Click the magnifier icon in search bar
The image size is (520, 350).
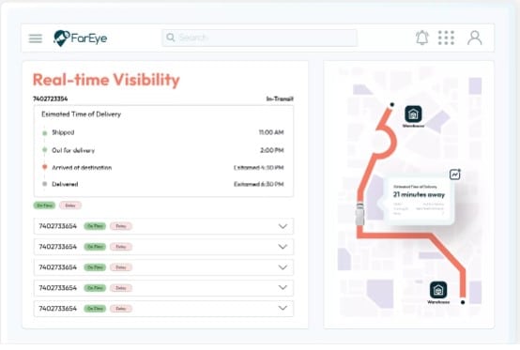(x=171, y=38)
